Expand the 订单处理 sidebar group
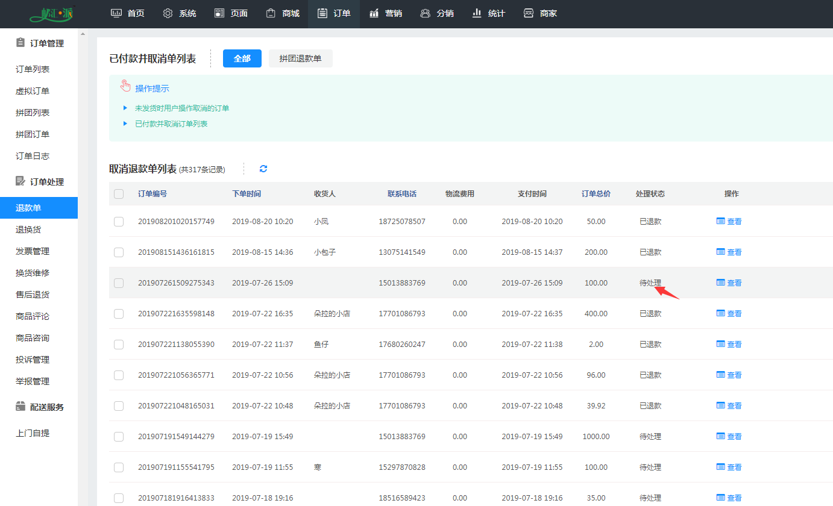The width and height of the screenshot is (833, 506). (40, 182)
